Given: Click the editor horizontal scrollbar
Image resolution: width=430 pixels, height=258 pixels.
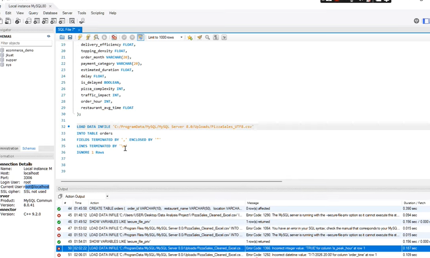Looking at the screenshot, I should [x=171, y=181].
